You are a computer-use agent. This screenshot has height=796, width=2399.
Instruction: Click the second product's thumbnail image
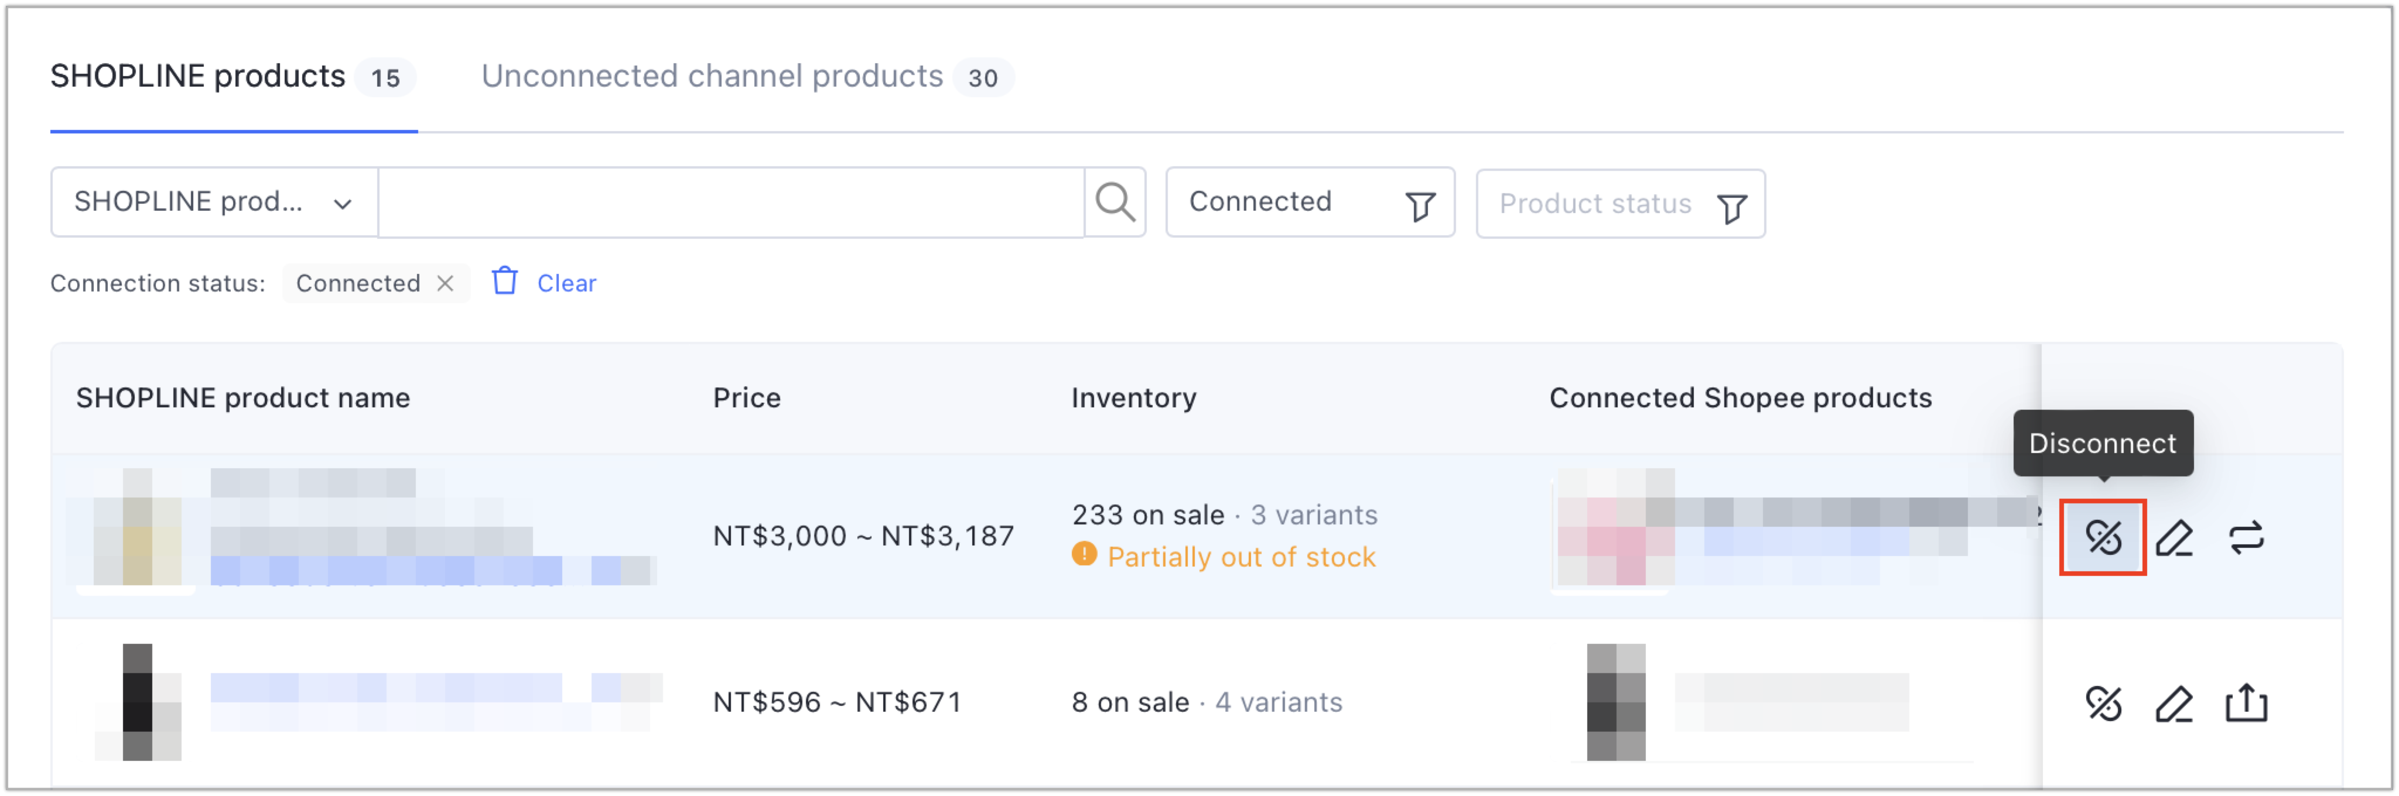click(x=138, y=701)
